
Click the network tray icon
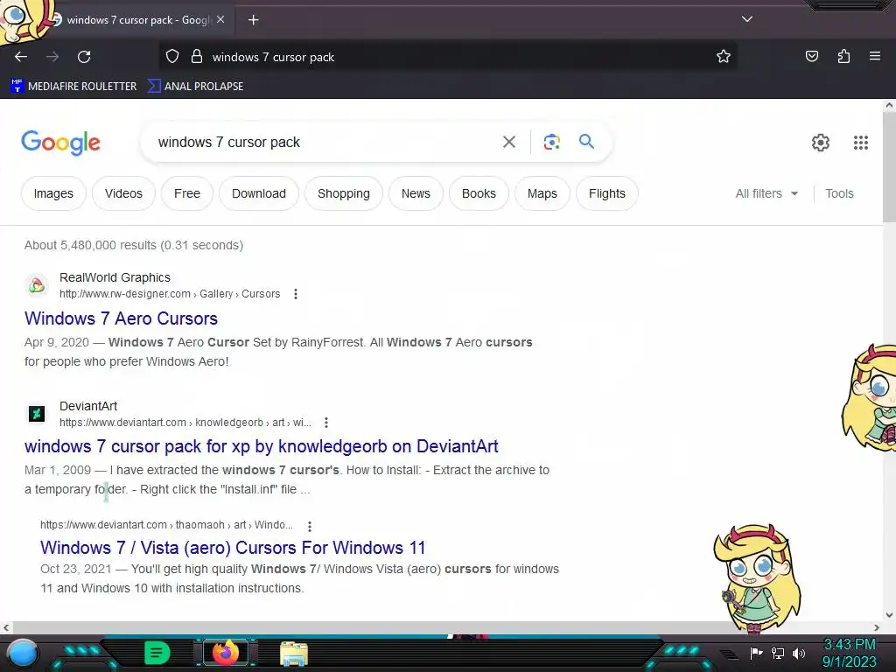pos(778,653)
